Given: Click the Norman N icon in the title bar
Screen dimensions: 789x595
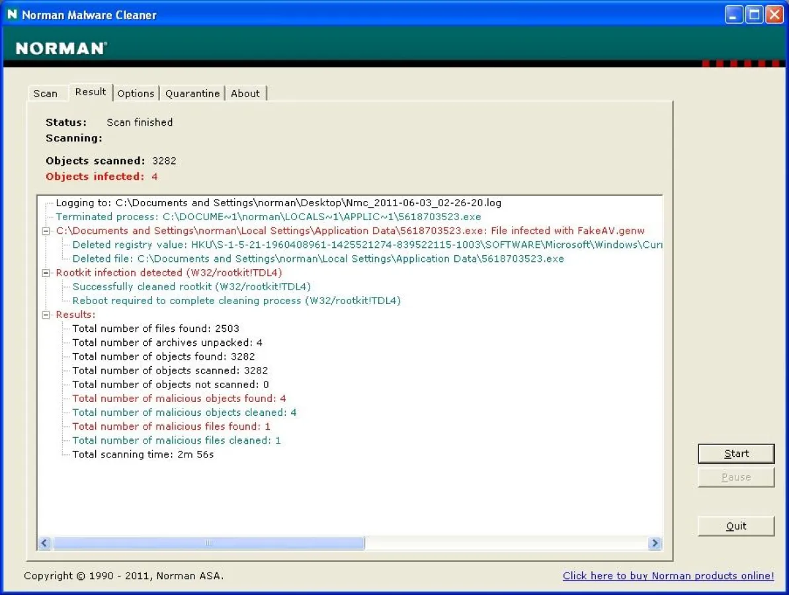Looking at the screenshot, I should point(11,14).
